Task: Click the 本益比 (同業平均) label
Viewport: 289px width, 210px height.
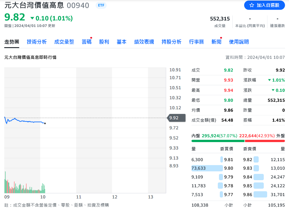Action: point(250,26)
